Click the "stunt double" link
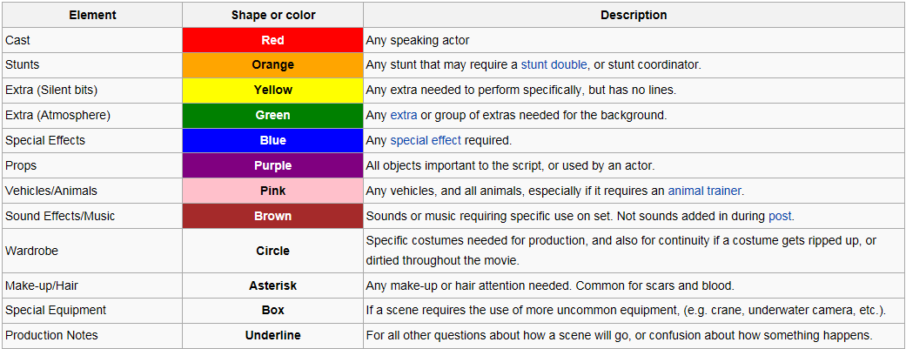Viewport: 906px width, 349px height. point(554,65)
